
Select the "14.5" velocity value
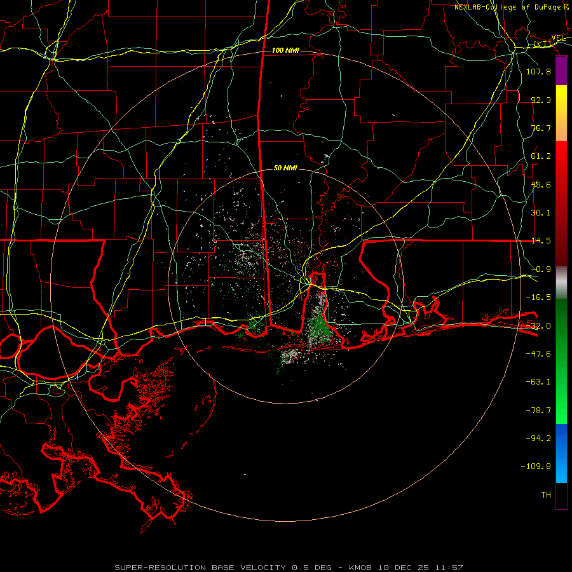541,241
